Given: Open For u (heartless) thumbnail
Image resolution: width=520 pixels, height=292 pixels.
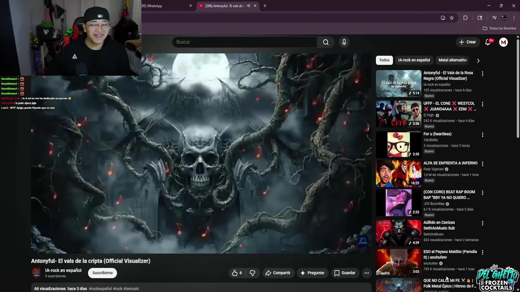Looking at the screenshot, I should 399,144.
